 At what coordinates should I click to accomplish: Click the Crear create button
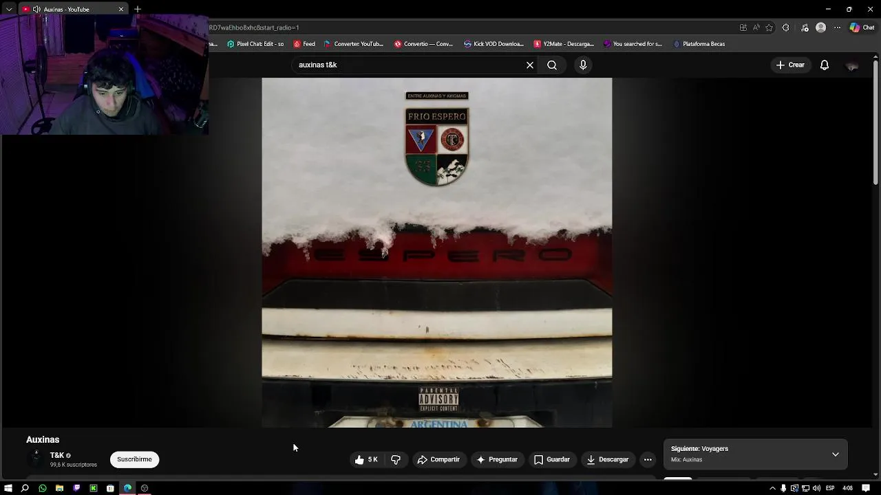click(x=790, y=65)
